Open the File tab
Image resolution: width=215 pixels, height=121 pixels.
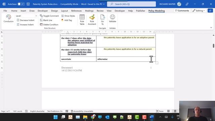click(5, 11)
